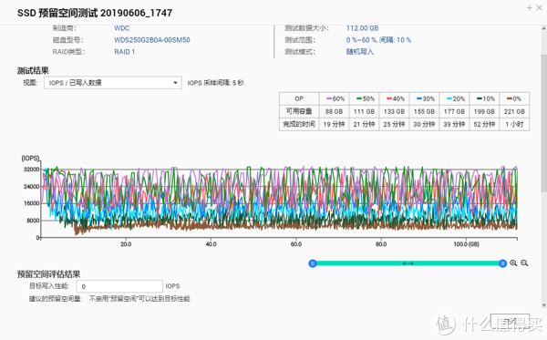
Task: Click the 目标写入性能 IOPS input field
Action: 119,286
